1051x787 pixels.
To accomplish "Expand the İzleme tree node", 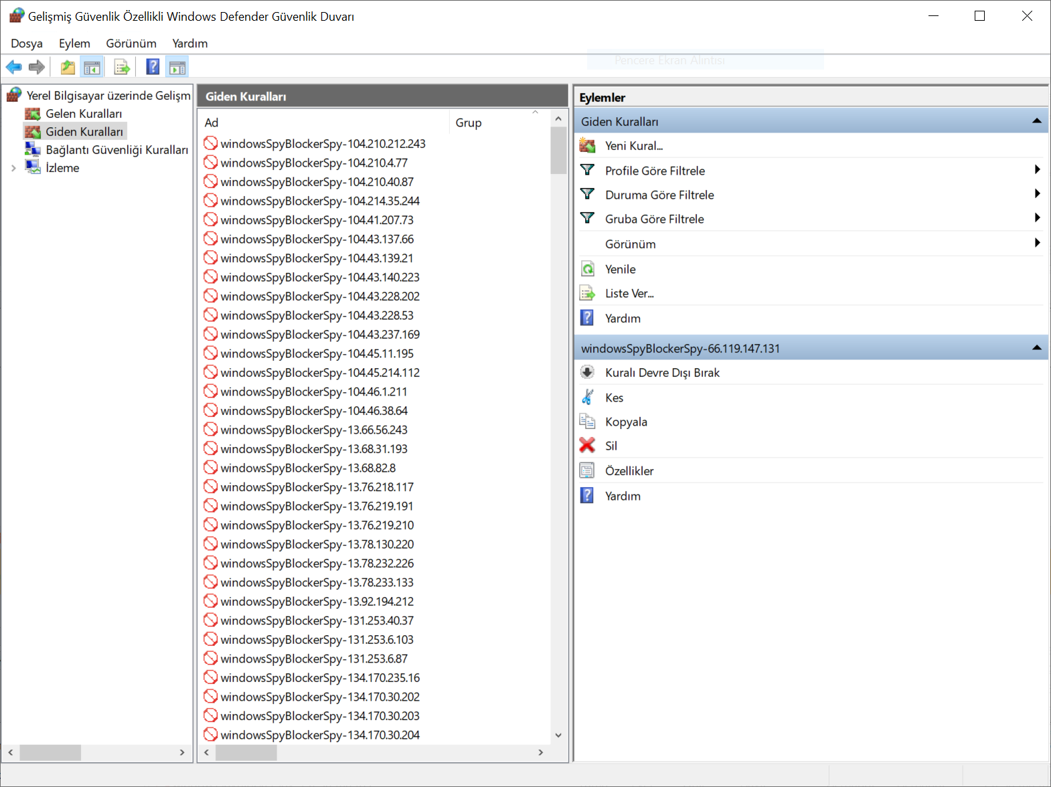I will pyautogui.click(x=13, y=168).
